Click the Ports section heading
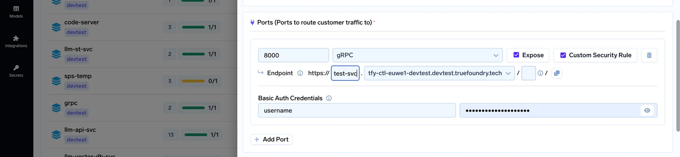 pos(314,22)
